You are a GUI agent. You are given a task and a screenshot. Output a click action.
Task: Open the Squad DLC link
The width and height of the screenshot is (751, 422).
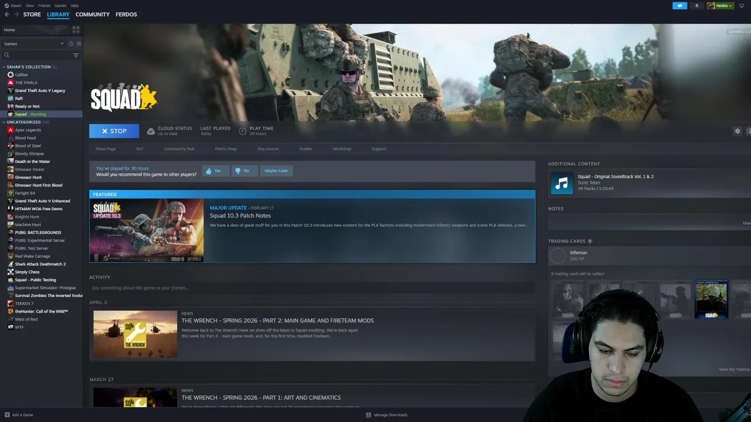click(x=140, y=149)
